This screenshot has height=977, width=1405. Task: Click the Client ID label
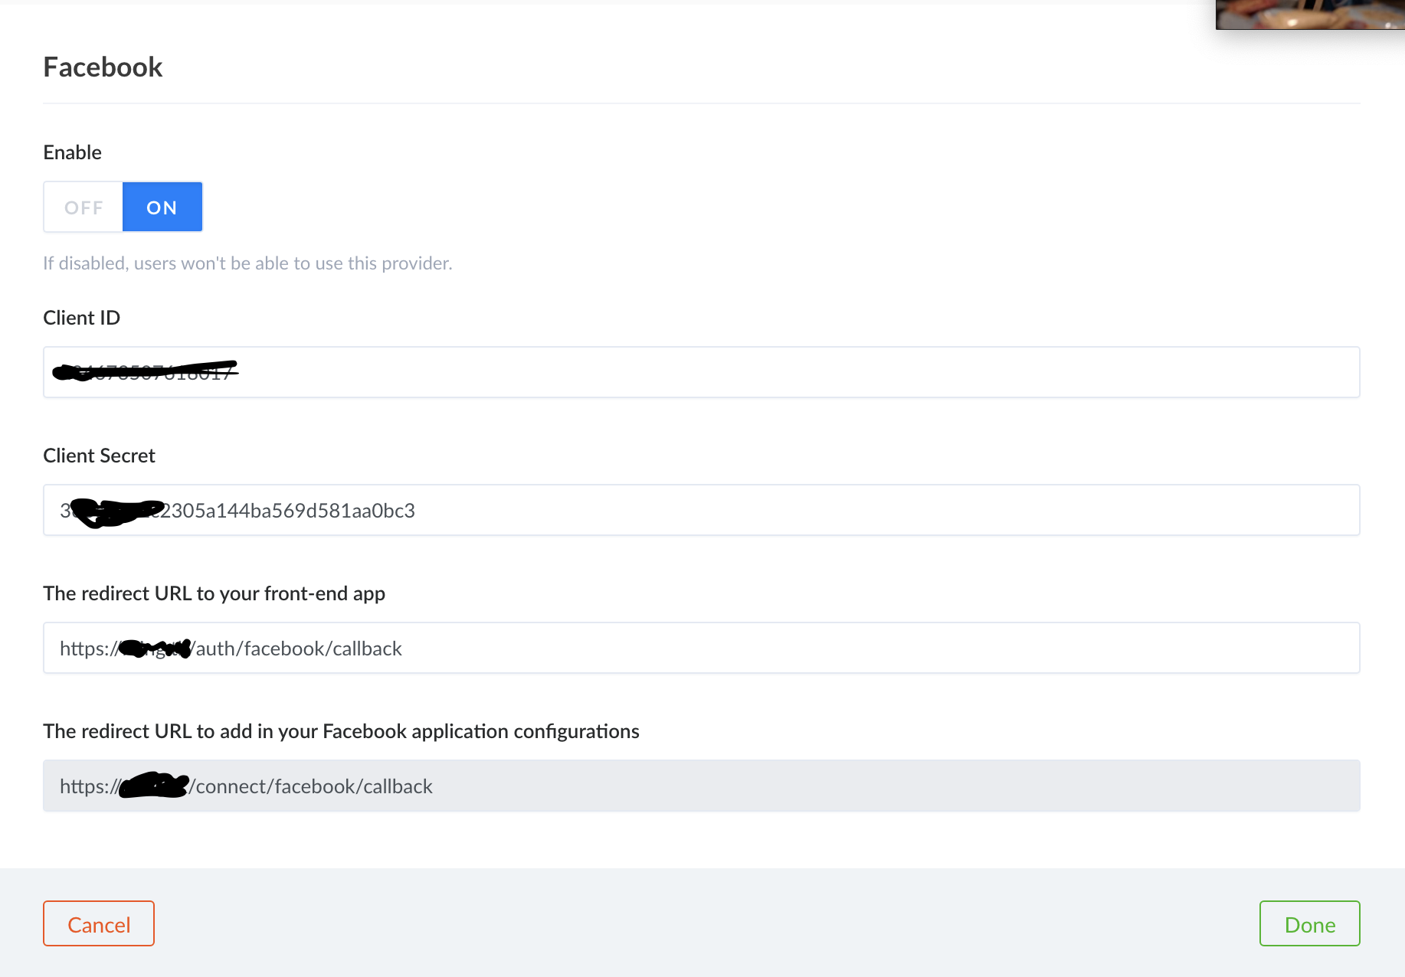point(81,317)
